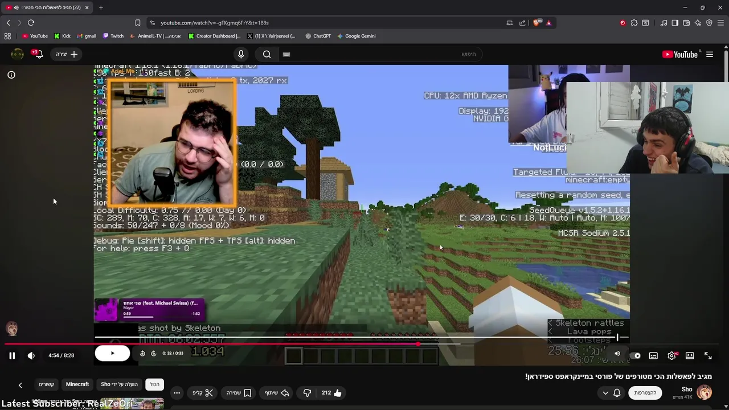Open the browser main menu
Screen dimensions: 729x410
click(x=721, y=23)
